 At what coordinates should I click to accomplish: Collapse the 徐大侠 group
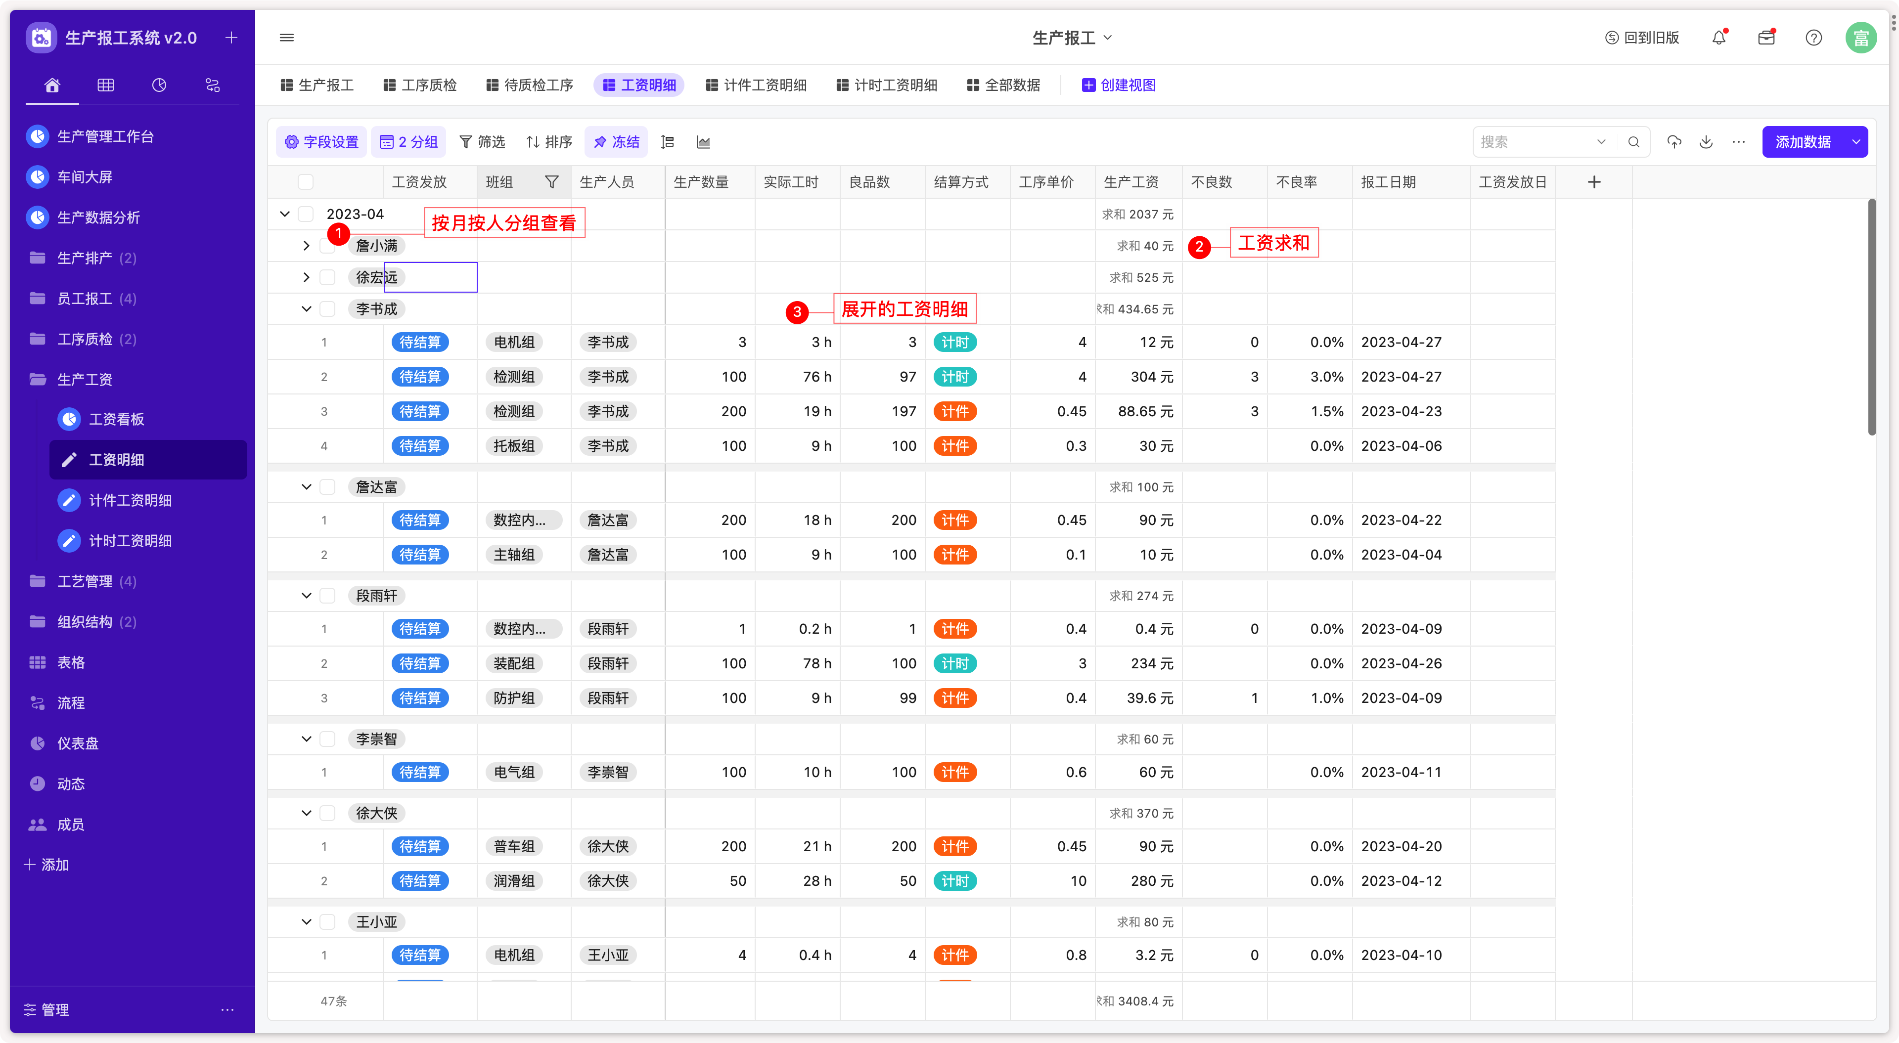click(306, 813)
